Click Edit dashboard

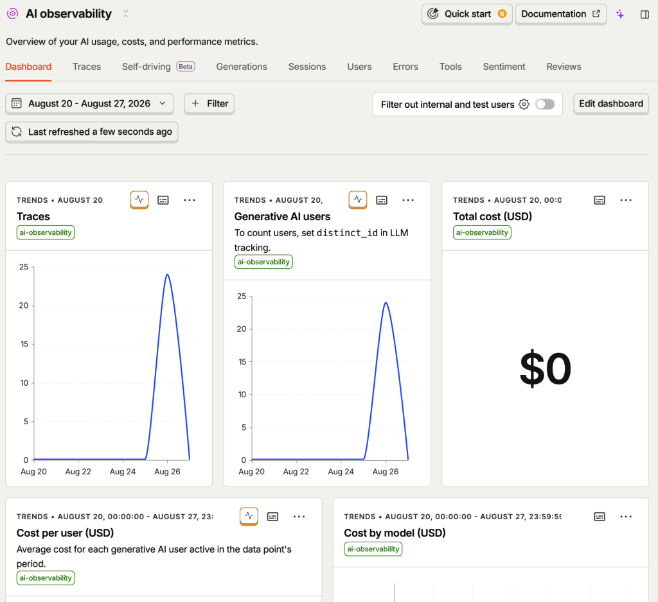point(611,103)
